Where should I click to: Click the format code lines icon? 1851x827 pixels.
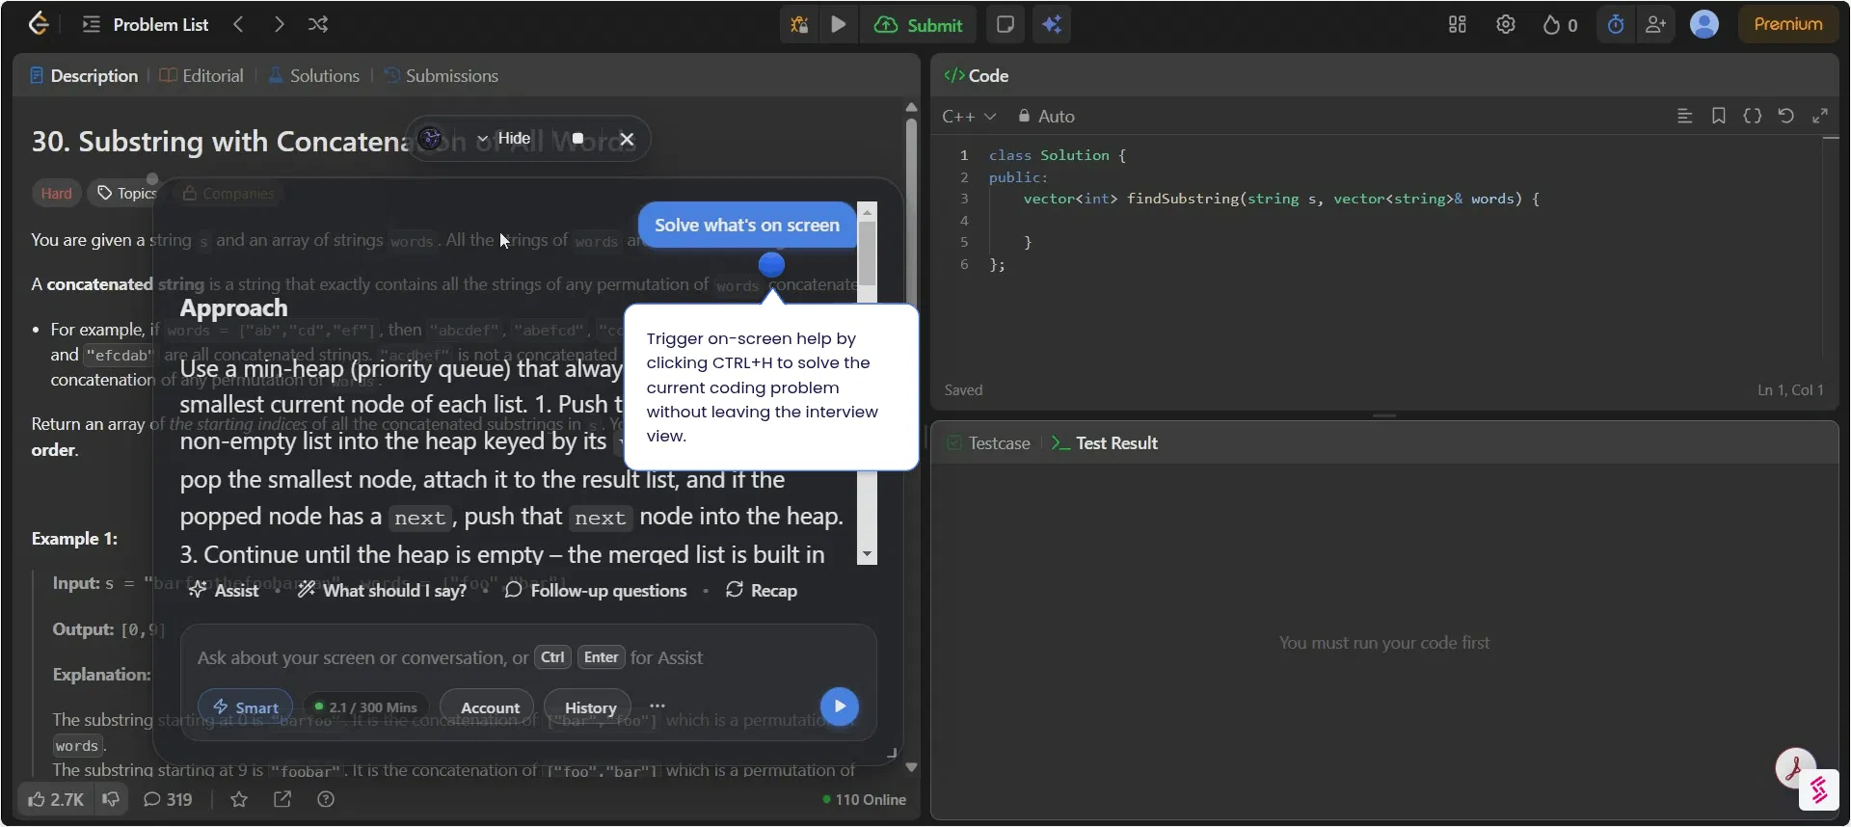[x=1684, y=116]
